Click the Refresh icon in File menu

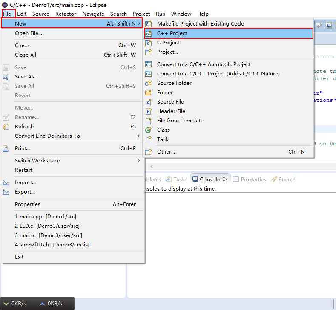[x=6, y=127]
